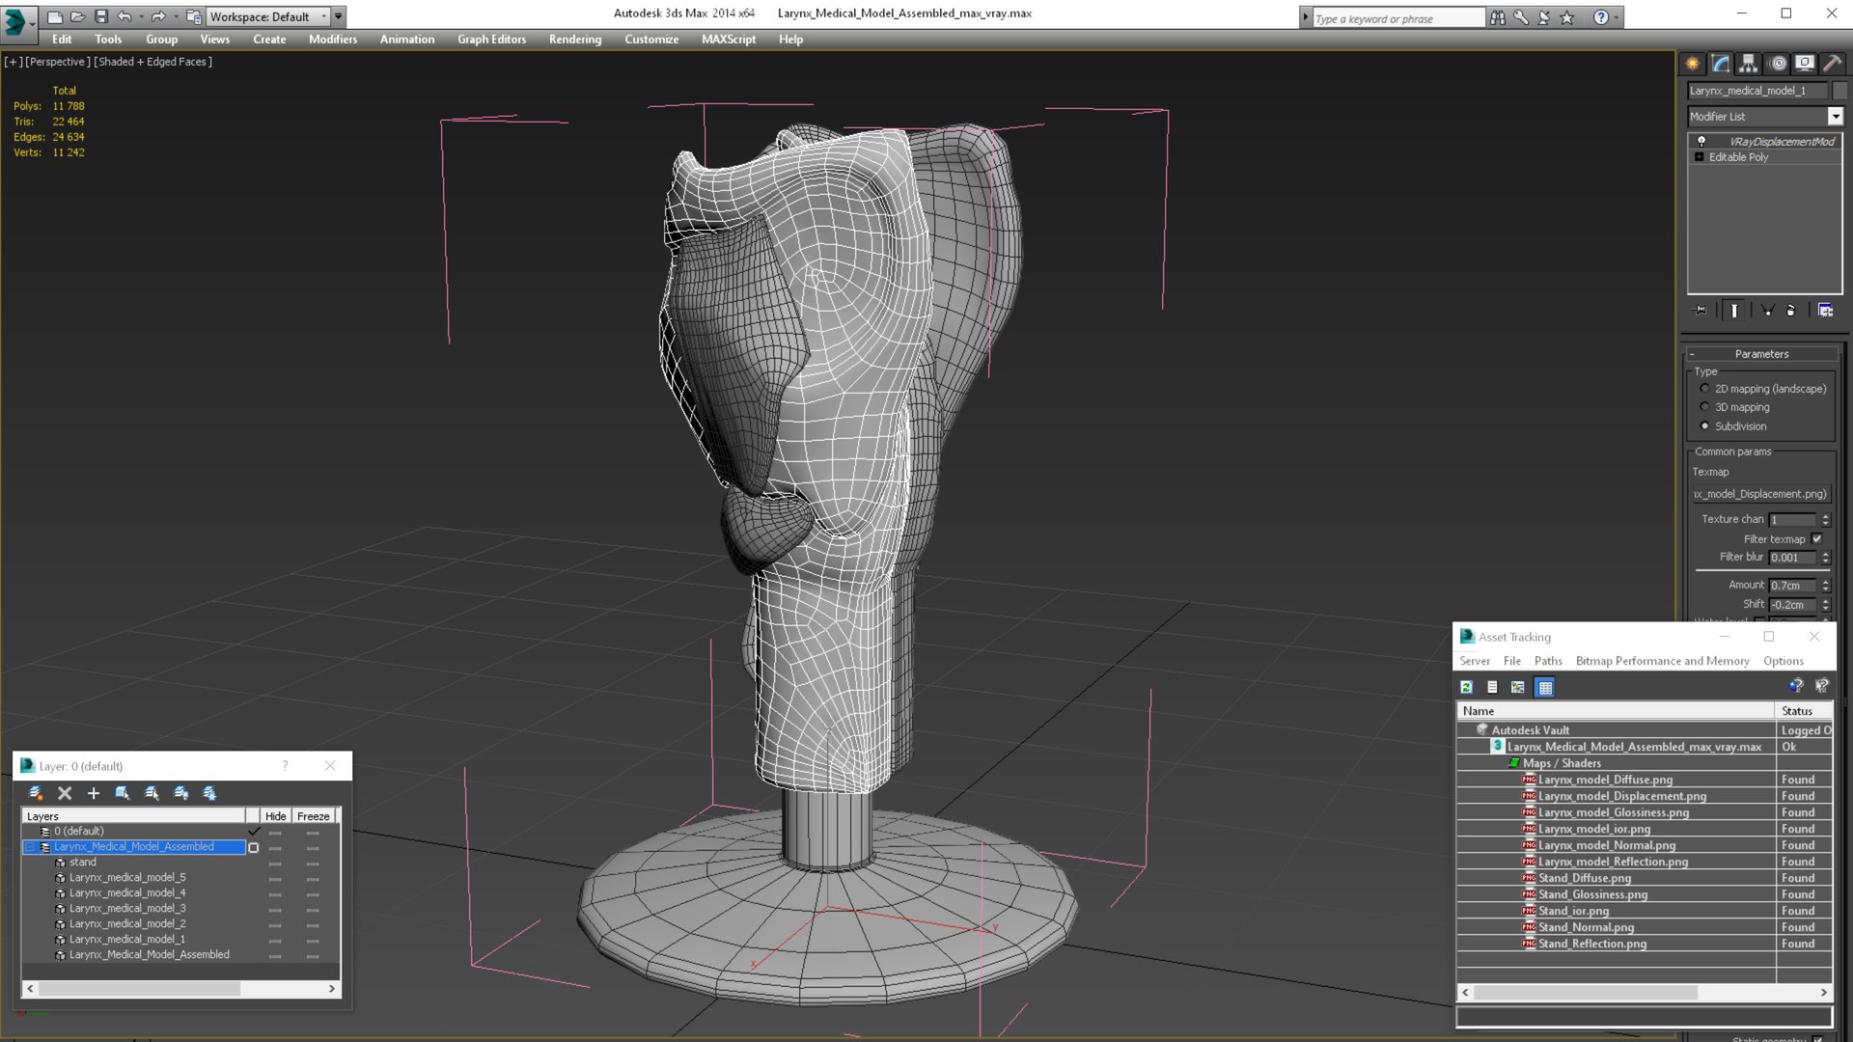Select 3D mapping radio button
Viewport: 1853px width, 1042px height.
coord(1704,407)
